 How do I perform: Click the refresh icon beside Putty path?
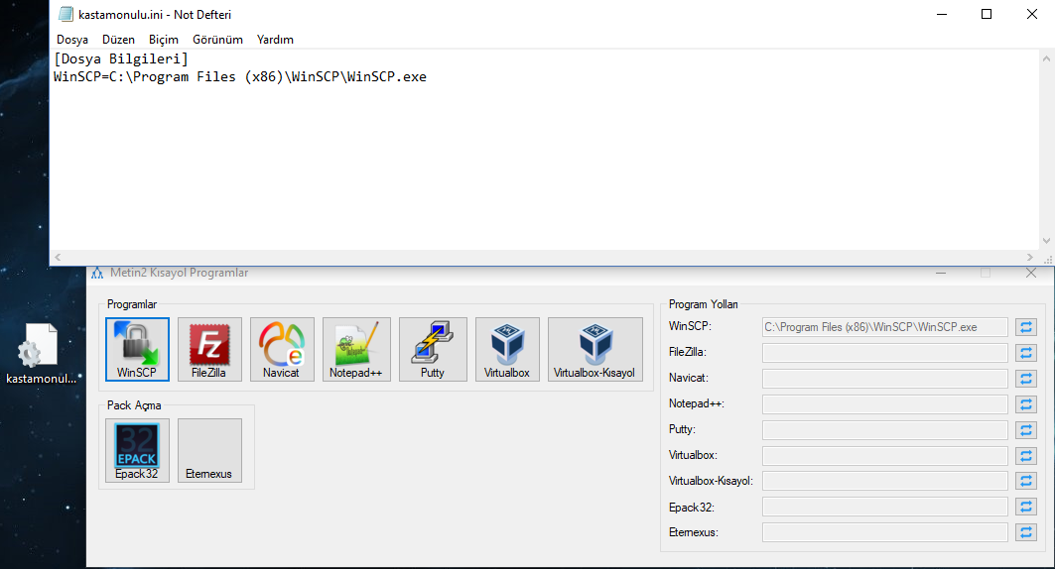click(1026, 430)
